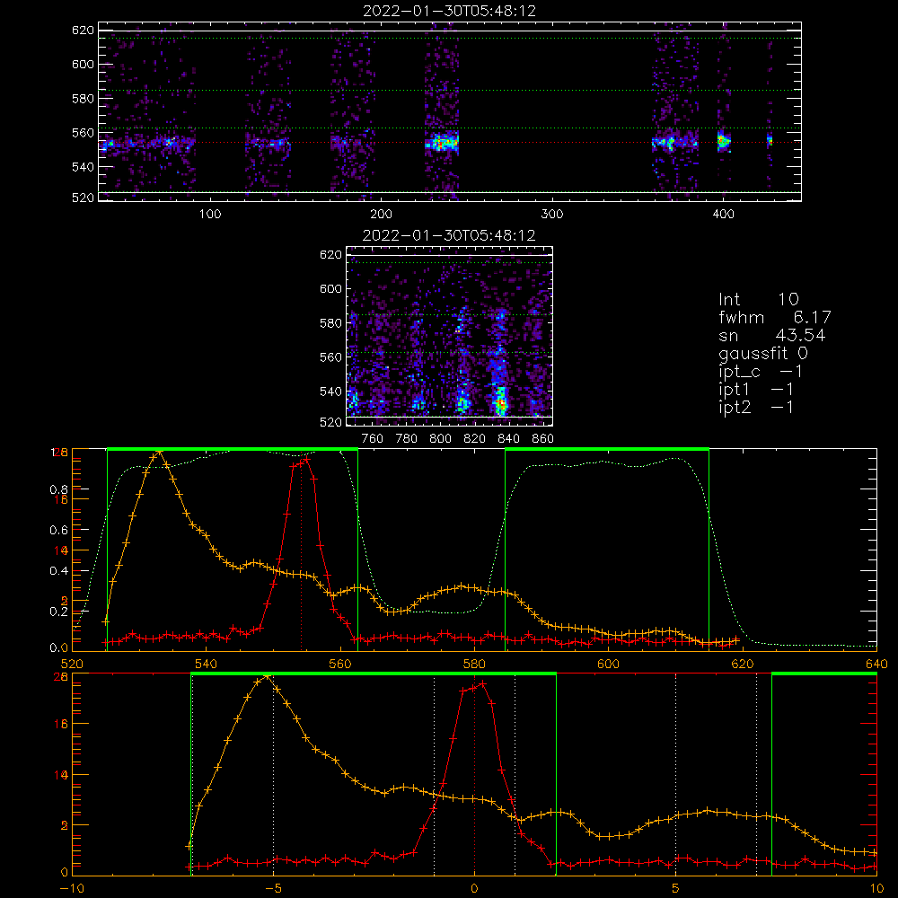
Task: Click x-axis label 600 of the profile plot
Action: coord(608,664)
